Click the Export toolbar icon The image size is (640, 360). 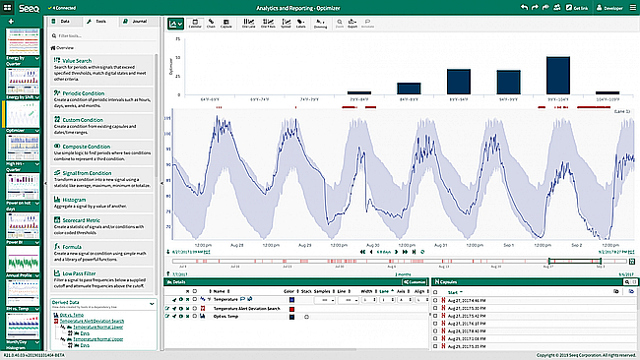352,24
